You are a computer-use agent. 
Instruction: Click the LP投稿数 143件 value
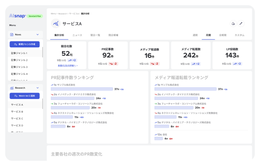tap(232, 55)
